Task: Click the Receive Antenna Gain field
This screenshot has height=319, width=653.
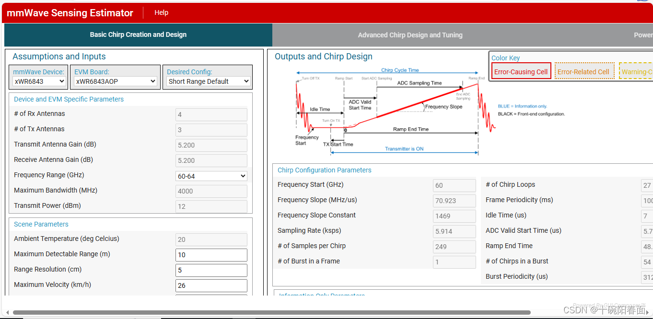Action: click(211, 160)
